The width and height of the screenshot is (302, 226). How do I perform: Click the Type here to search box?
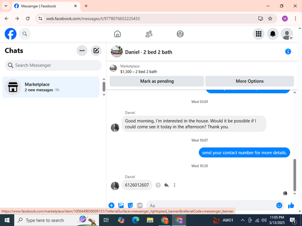pos(56,220)
